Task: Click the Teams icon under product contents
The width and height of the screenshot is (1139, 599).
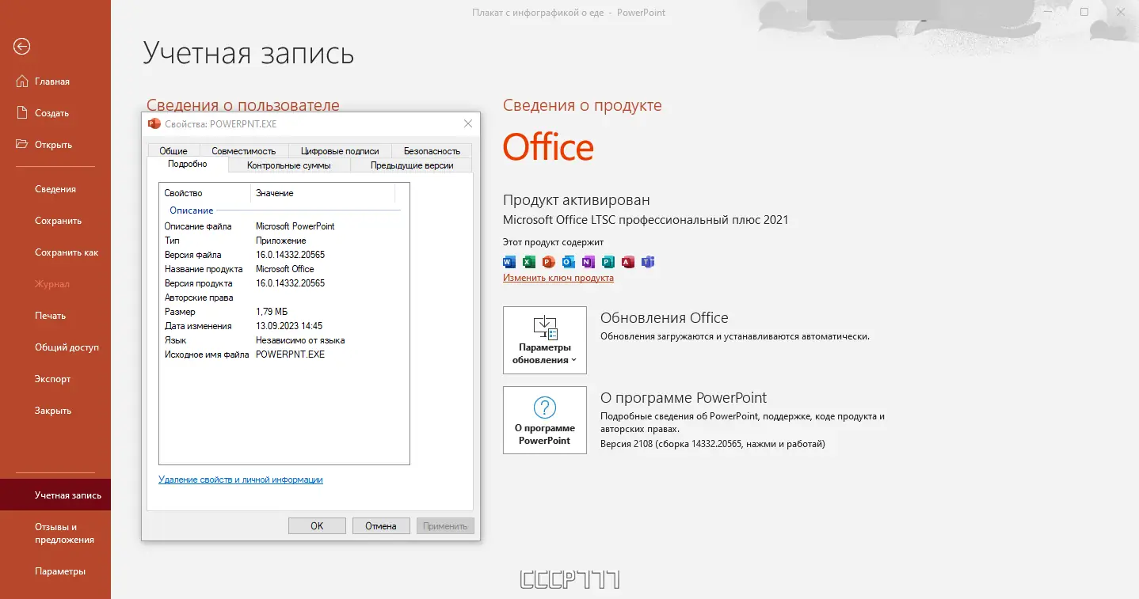Action: [648, 262]
